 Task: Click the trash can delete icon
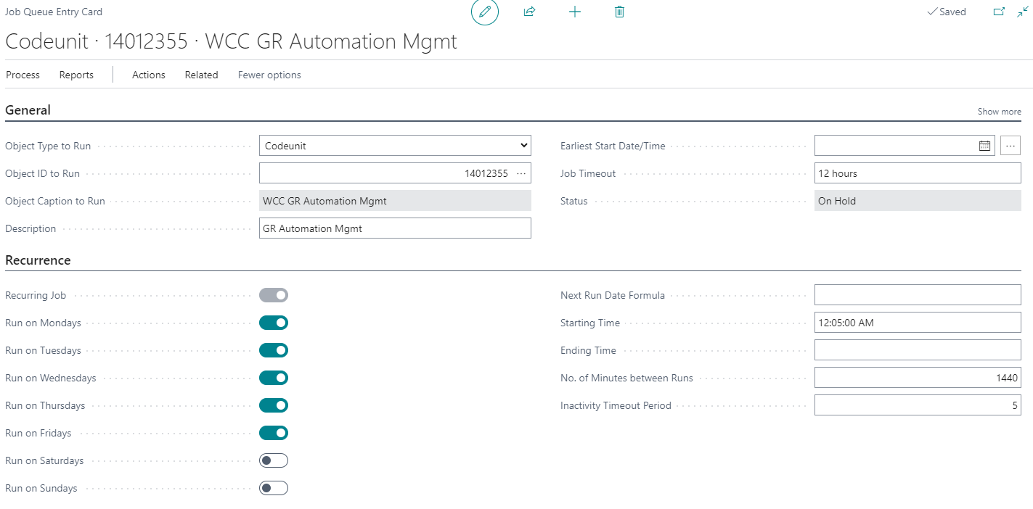tap(619, 12)
